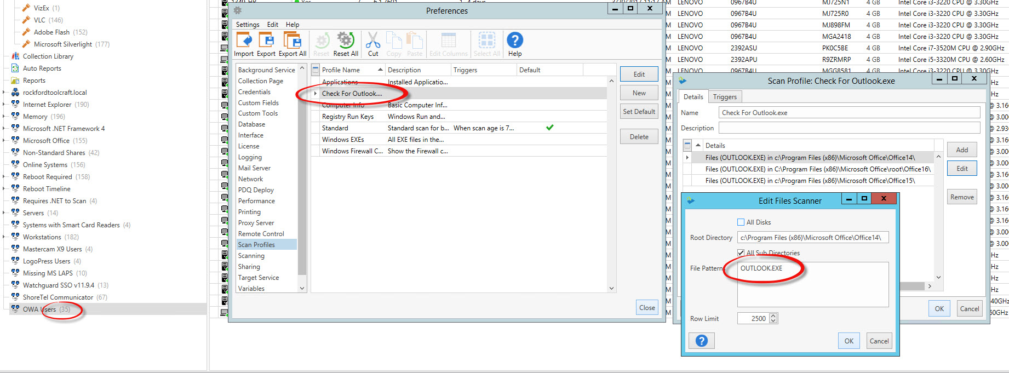Image resolution: width=1009 pixels, height=373 pixels.
Task: Click the Cut scissors icon
Action: click(x=373, y=41)
